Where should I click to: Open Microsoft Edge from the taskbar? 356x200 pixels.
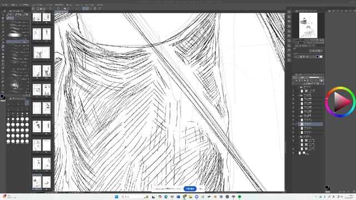(x=166, y=197)
